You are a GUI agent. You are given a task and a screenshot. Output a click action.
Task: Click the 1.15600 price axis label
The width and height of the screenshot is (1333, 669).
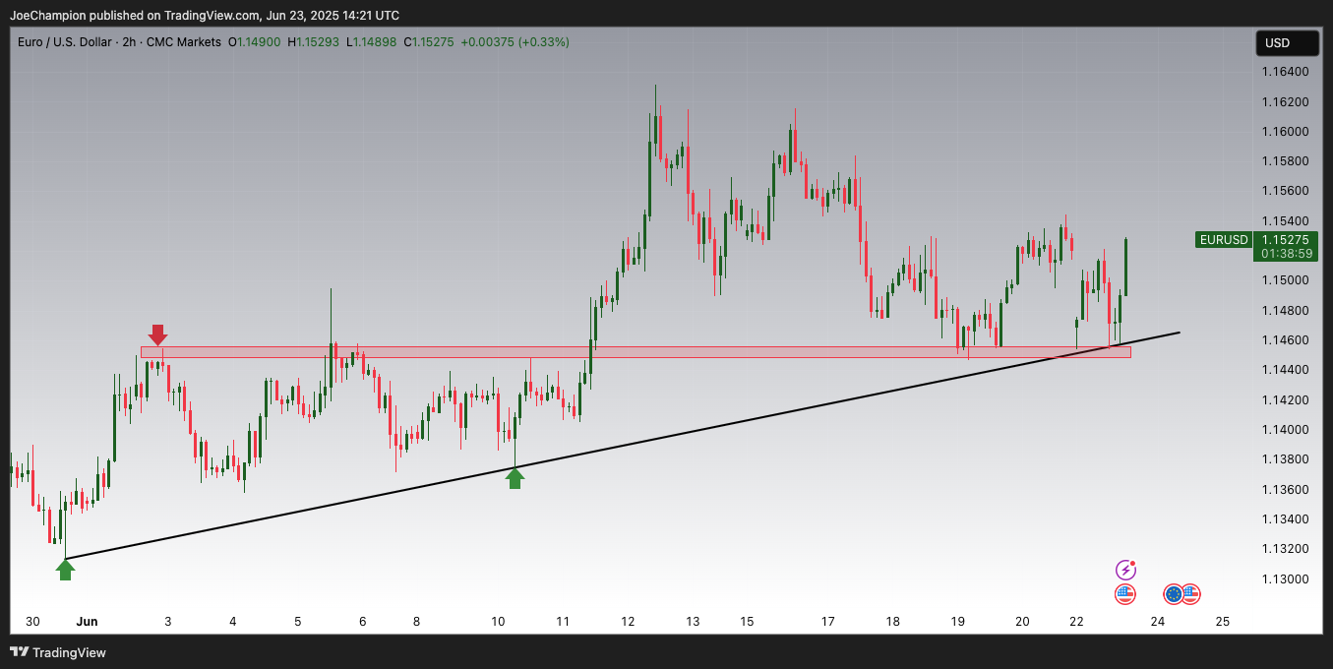[x=1285, y=190]
